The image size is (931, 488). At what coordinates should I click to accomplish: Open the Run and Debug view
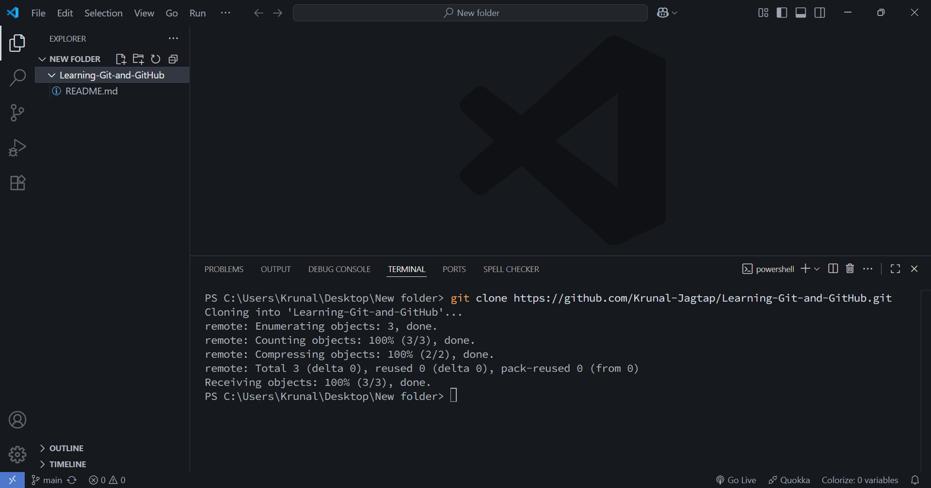click(x=17, y=148)
